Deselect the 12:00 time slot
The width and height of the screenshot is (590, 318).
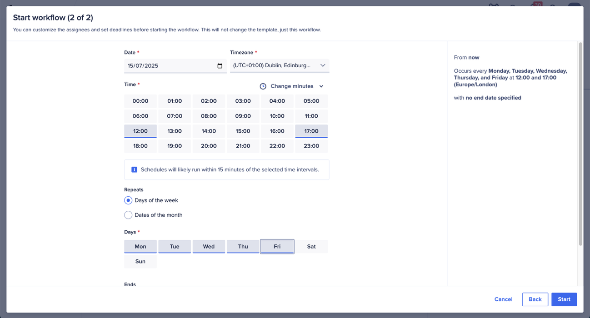(x=140, y=131)
